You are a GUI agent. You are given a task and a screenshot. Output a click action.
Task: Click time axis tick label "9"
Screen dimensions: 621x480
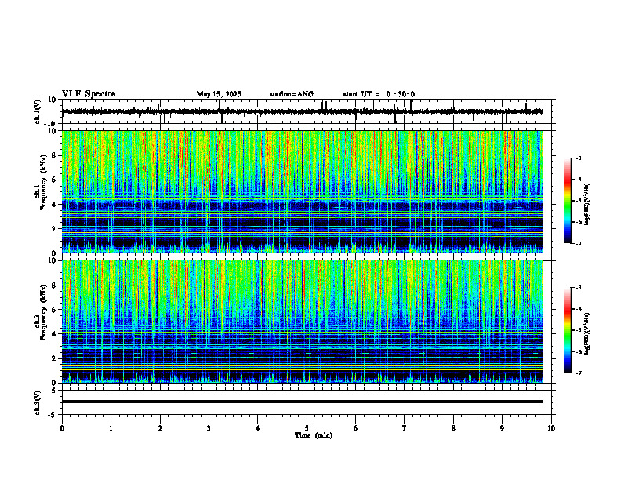(502, 428)
